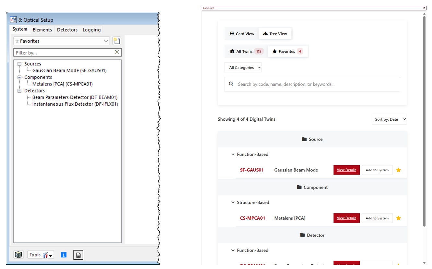Click the blue info icon
432x269 pixels.
pyautogui.click(x=64, y=255)
